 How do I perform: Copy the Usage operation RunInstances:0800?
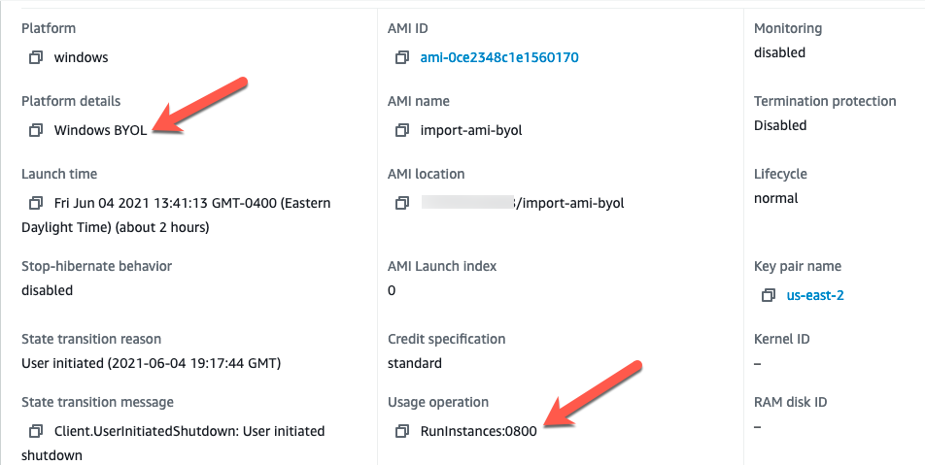[401, 431]
